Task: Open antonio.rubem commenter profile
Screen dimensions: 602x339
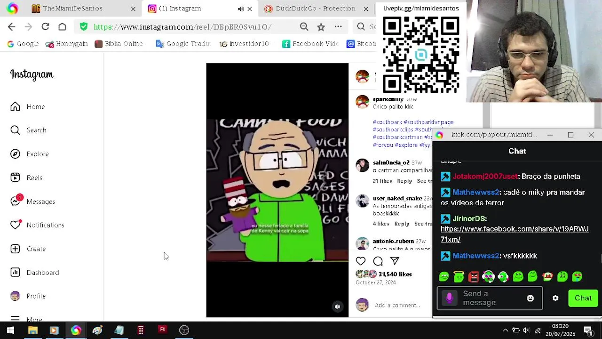Action: [393, 242]
